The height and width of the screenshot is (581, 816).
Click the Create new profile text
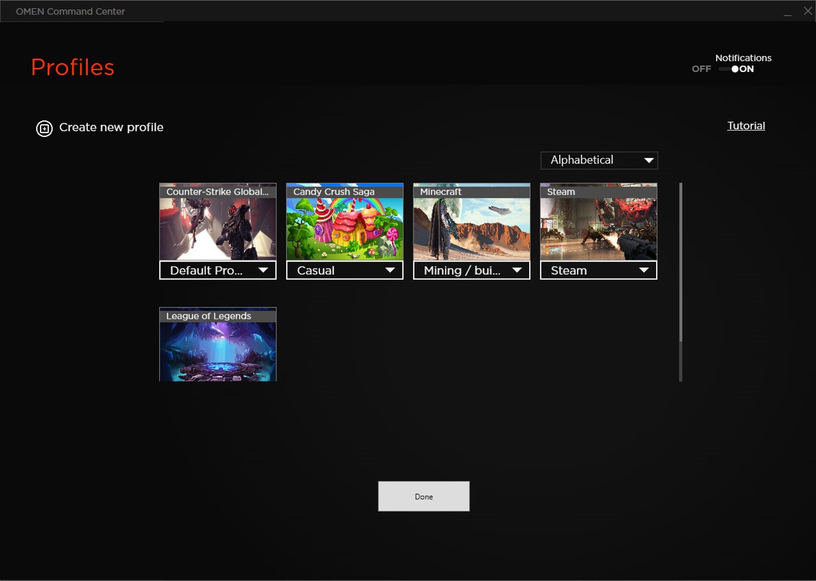pos(111,127)
